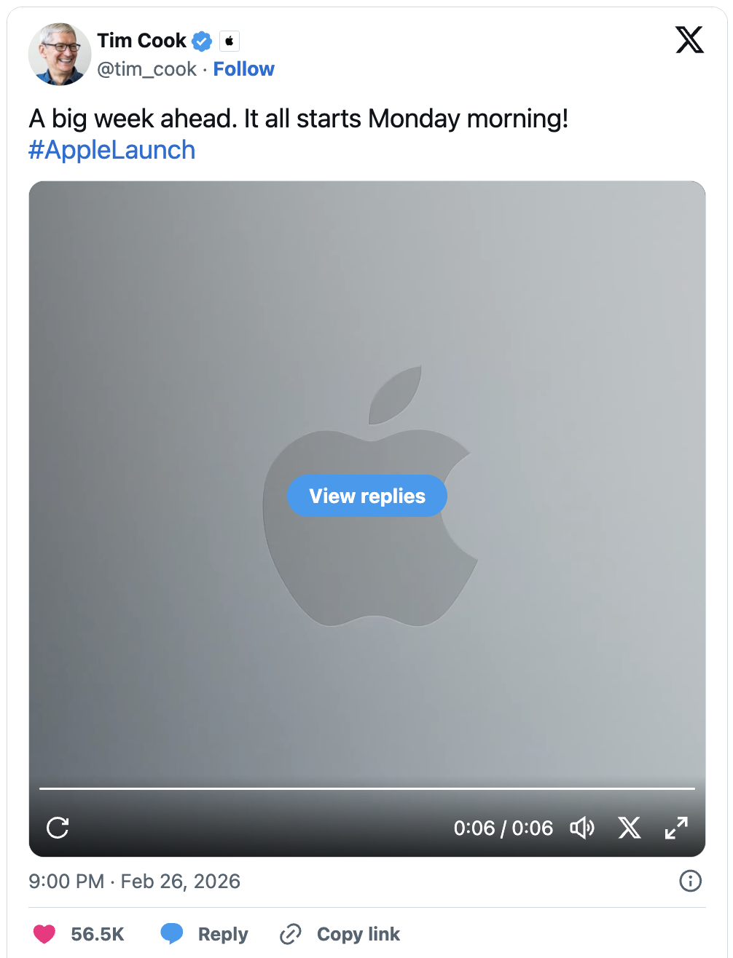Click the info icon beside the timestamp
This screenshot has width=733, height=958.
click(x=690, y=881)
